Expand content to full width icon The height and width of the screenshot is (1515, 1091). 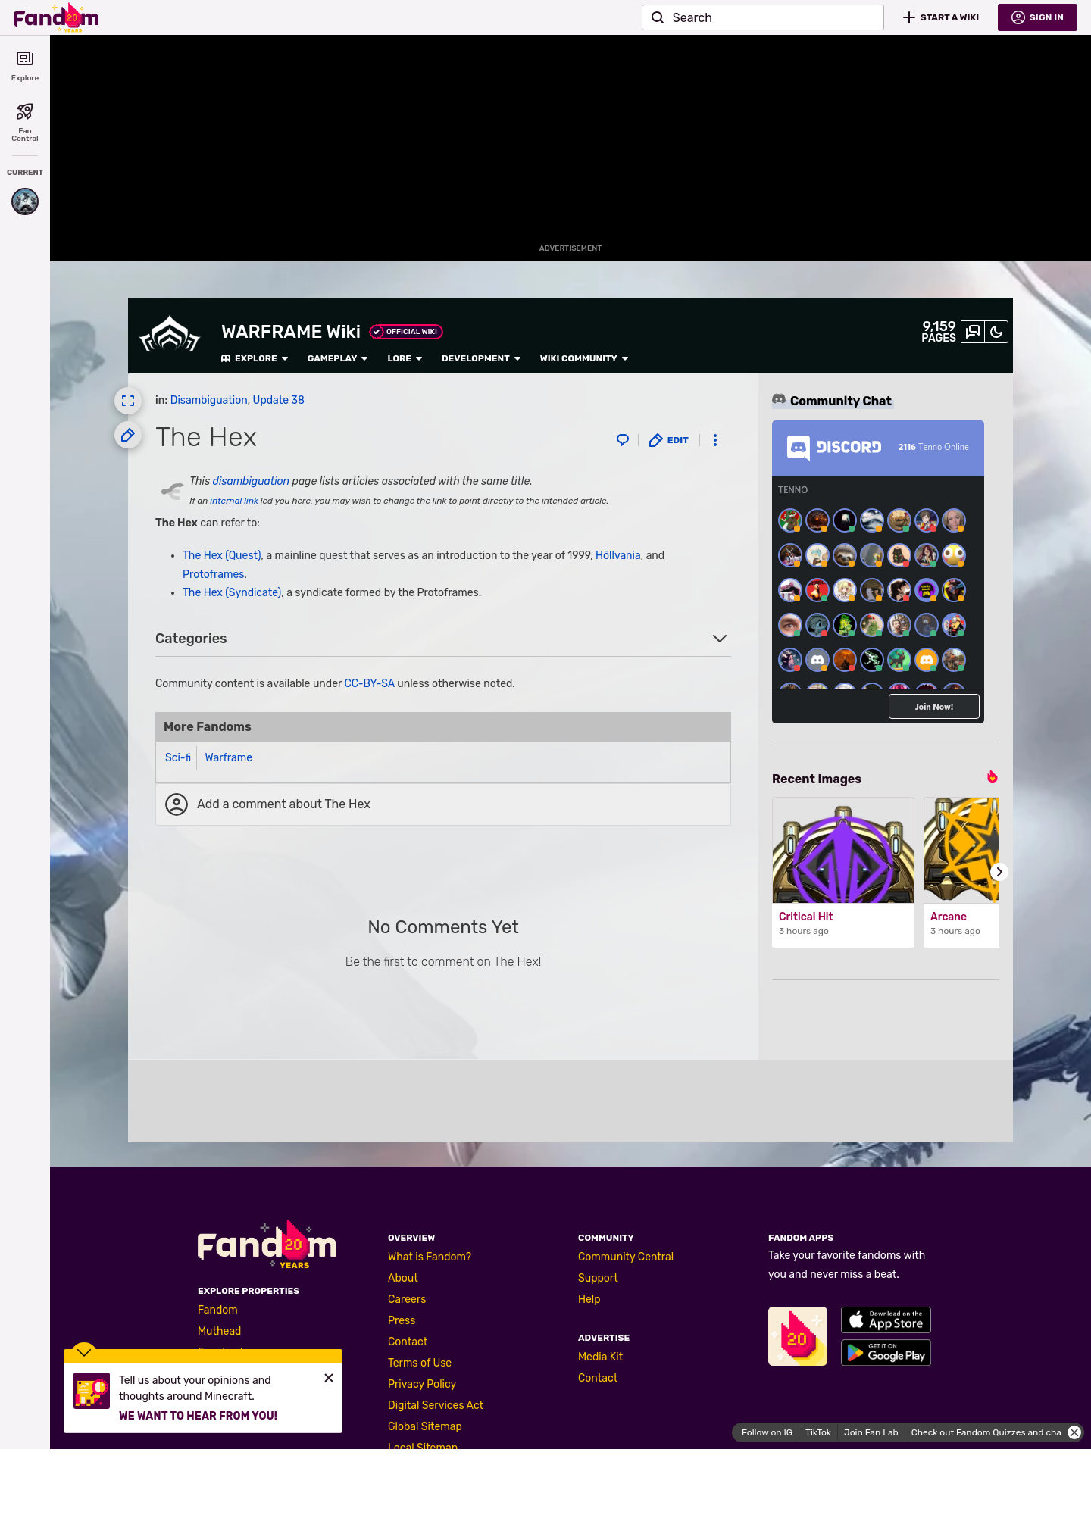[128, 401]
